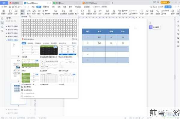Select the highlighted Insert ribbon tab

(39, 7)
